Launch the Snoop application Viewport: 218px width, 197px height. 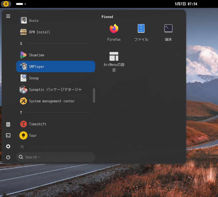tap(56, 78)
